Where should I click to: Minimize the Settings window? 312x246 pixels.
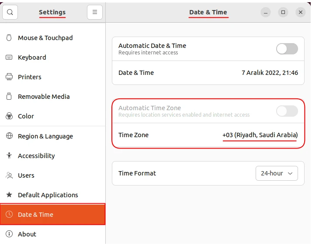266,12
